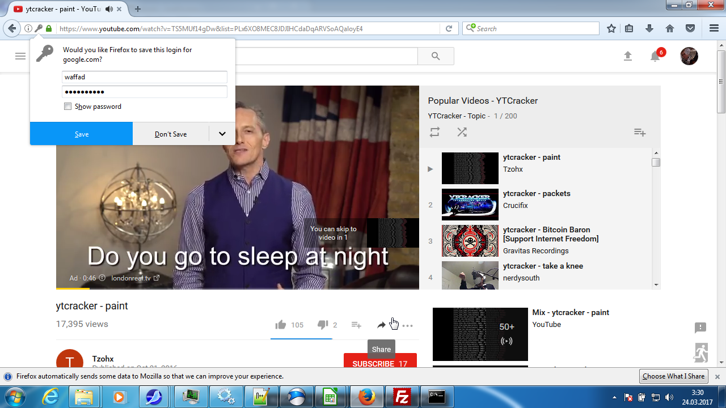726x408 pixels.
Task: Open Internet Explorer from the taskbar
Action: coord(50,397)
